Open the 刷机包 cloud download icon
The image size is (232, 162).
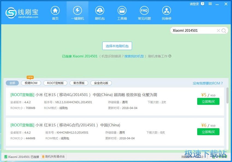[100, 10]
